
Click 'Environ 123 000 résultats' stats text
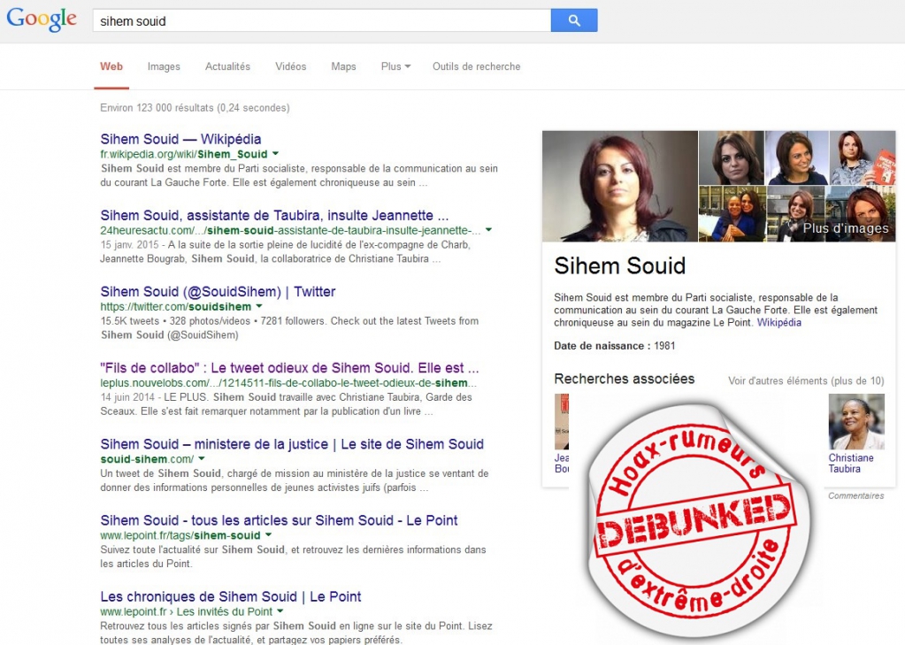tap(196, 108)
